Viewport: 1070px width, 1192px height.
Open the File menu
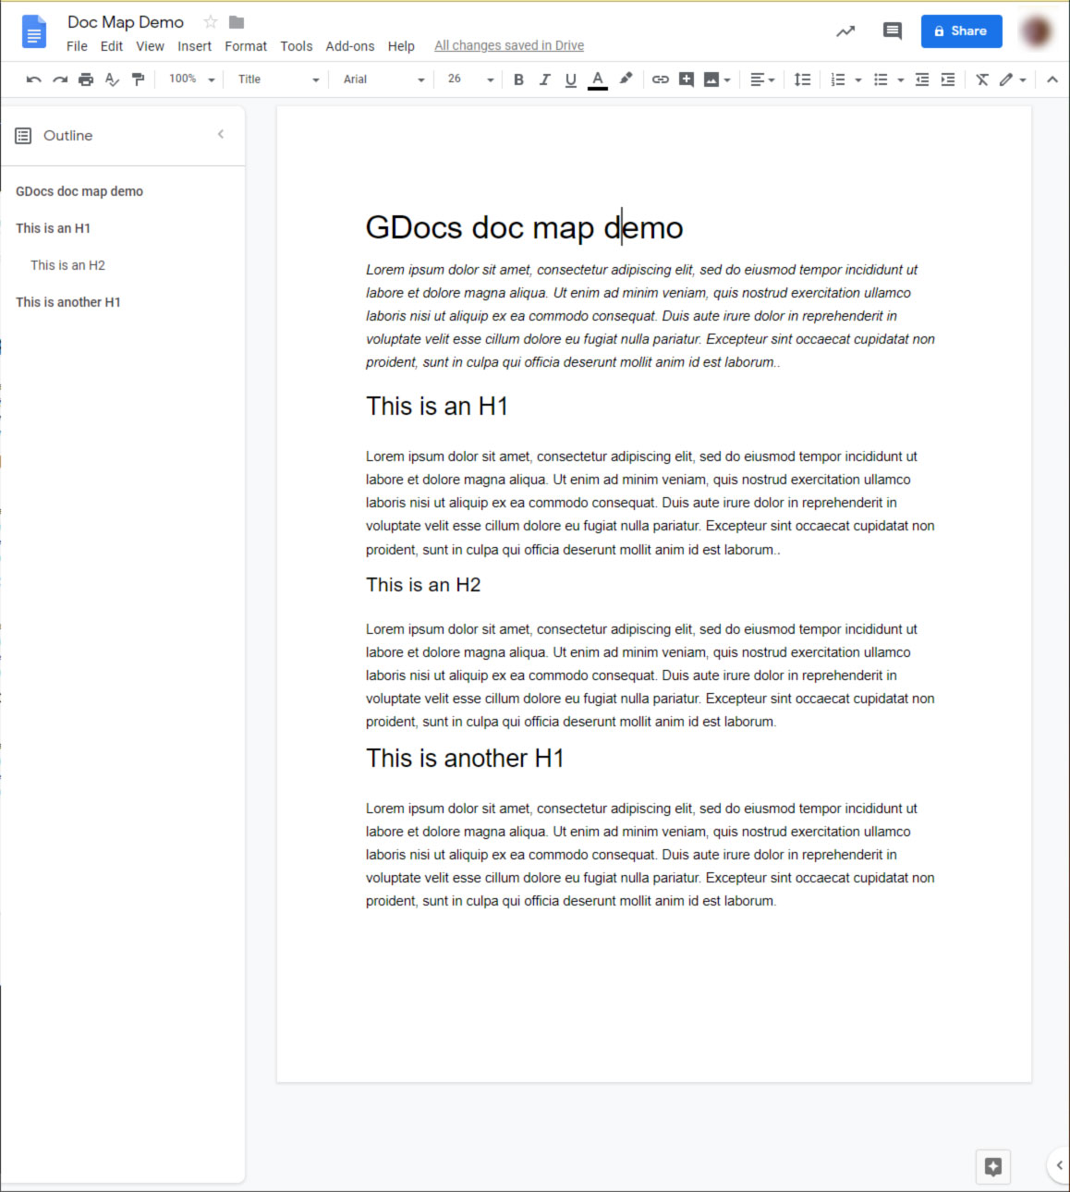(x=77, y=46)
